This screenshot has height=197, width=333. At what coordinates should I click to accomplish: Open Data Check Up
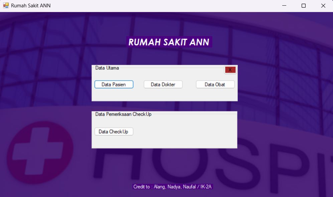coord(114,131)
